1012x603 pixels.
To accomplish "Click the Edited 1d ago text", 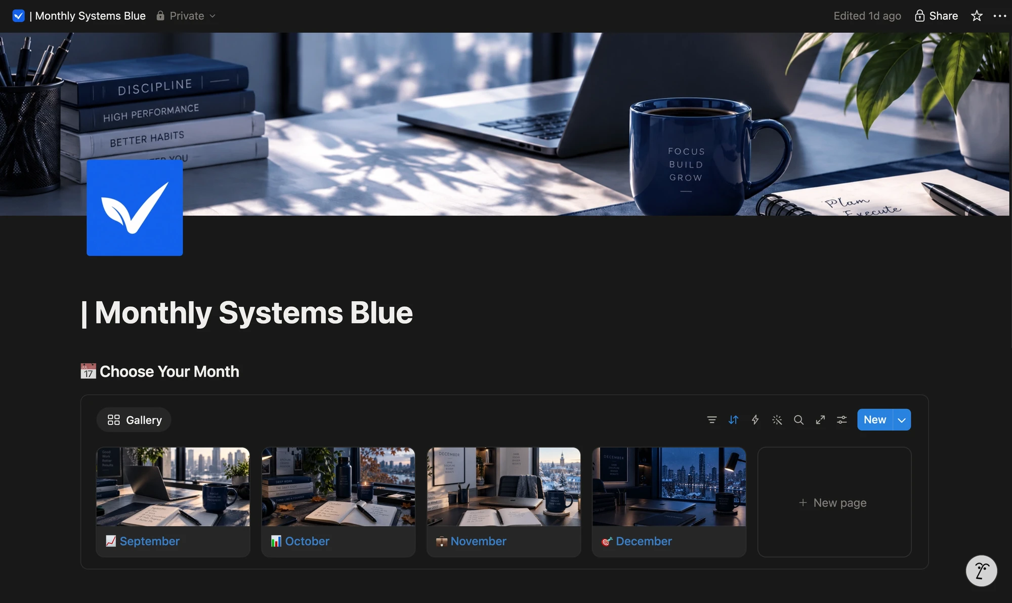I will (867, 16).
